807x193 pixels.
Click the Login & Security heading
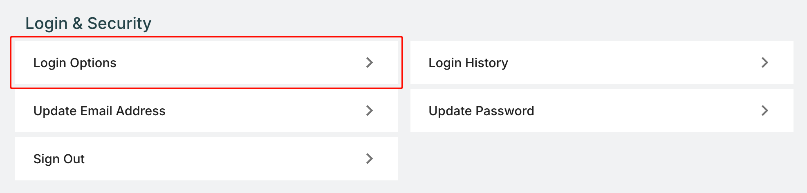(x=88, y=23)
